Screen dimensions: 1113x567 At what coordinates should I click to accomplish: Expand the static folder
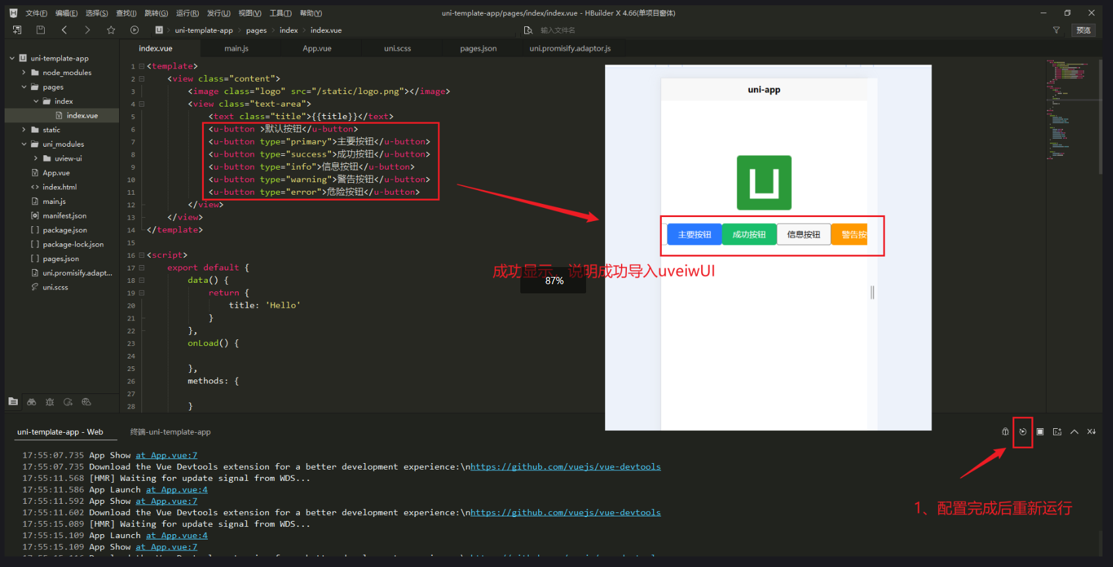[24, 130]
